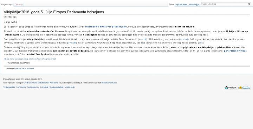Open the Privātuma politika footer link
253x129 pixels.
click(9, 87)
